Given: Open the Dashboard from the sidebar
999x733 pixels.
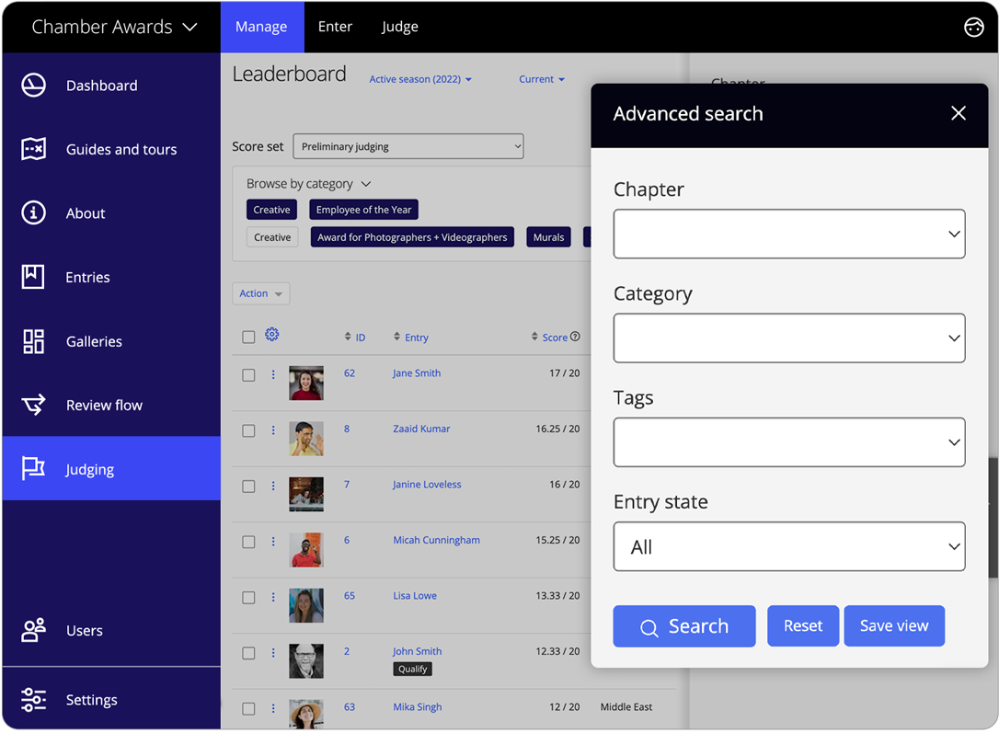Looking at the screenshot, I should (x=33, y=85).
